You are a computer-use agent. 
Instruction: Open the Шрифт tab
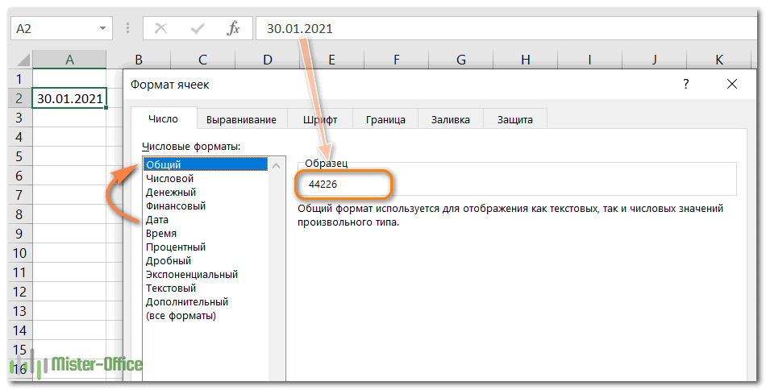320,119
